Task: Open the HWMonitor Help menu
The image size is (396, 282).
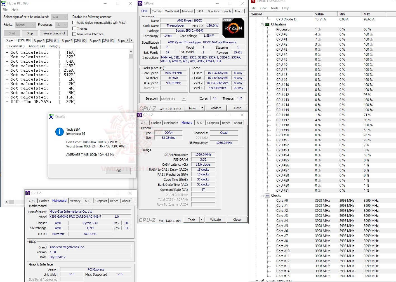Action: coord(286,8)
